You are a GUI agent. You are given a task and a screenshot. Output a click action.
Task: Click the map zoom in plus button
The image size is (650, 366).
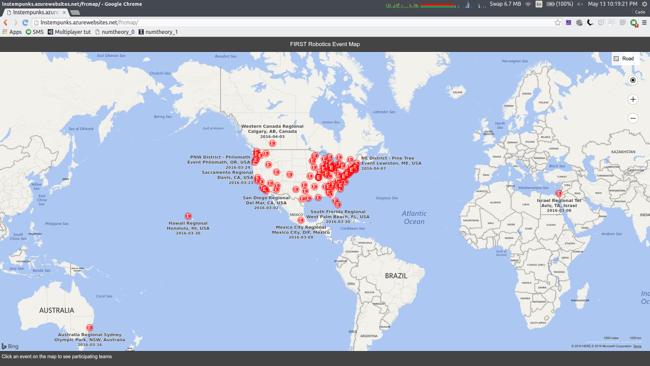633,99
